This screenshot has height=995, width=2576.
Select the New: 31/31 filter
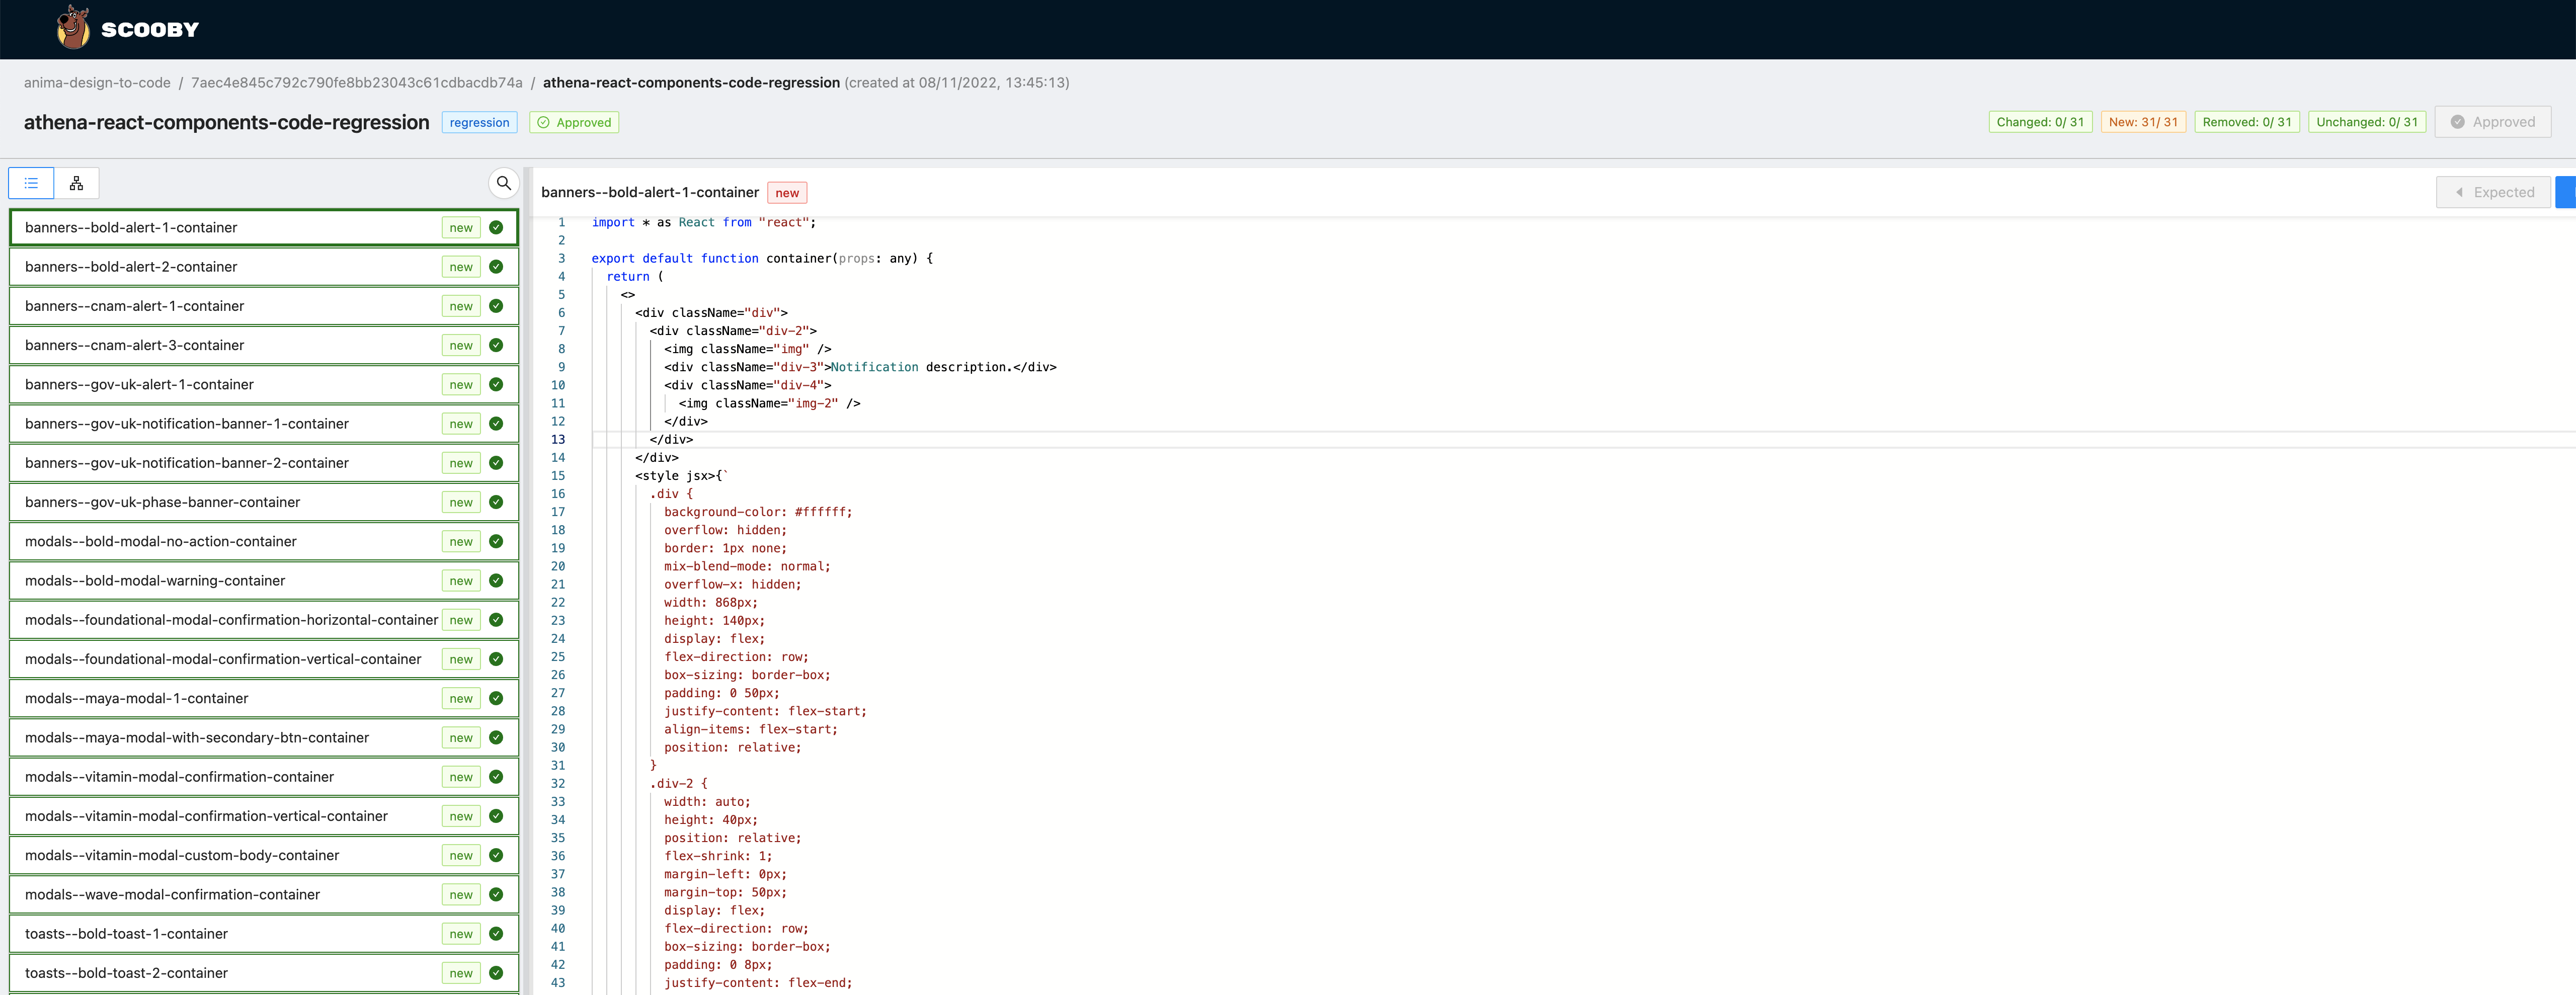tap(2143, 121)
